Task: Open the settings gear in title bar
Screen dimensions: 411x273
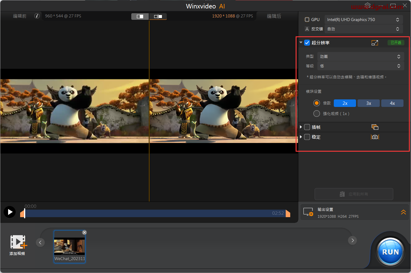Action: [x=367, y=6]
